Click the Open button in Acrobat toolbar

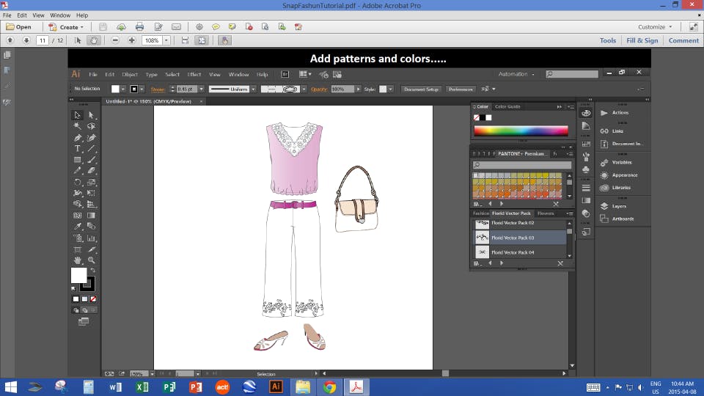18,27
